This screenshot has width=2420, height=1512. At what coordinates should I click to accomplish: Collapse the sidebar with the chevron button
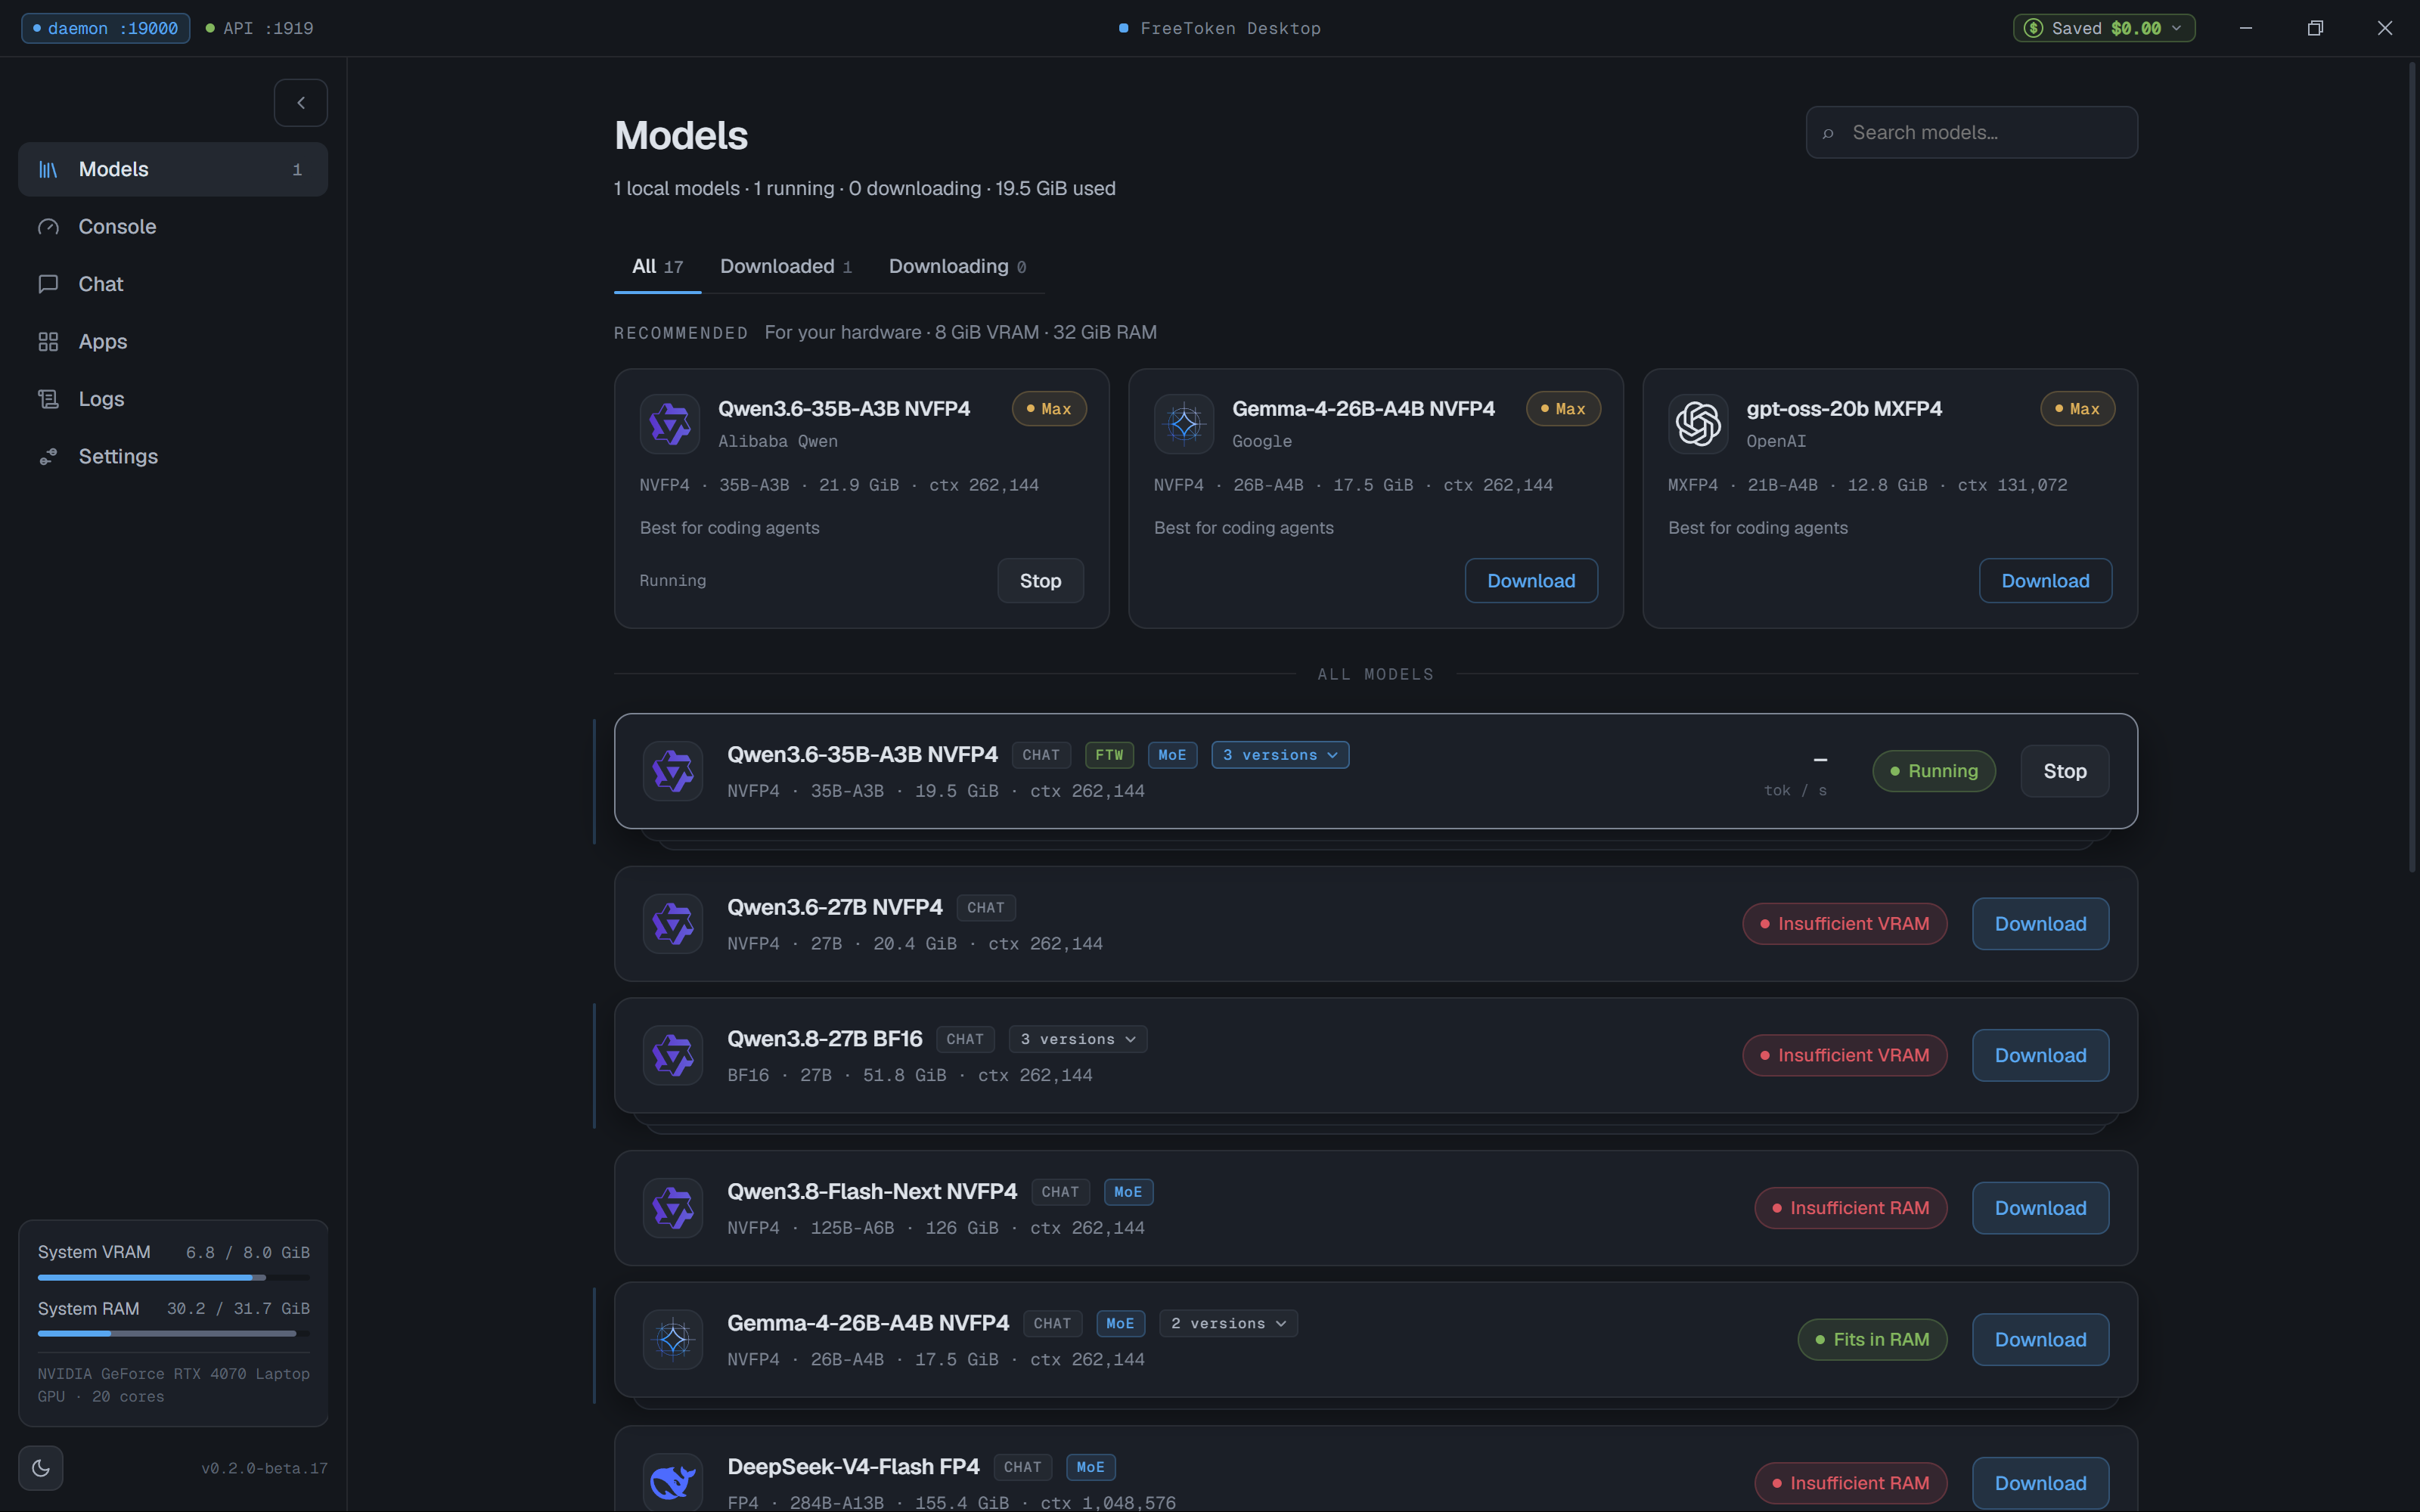(x=301, y=103)
